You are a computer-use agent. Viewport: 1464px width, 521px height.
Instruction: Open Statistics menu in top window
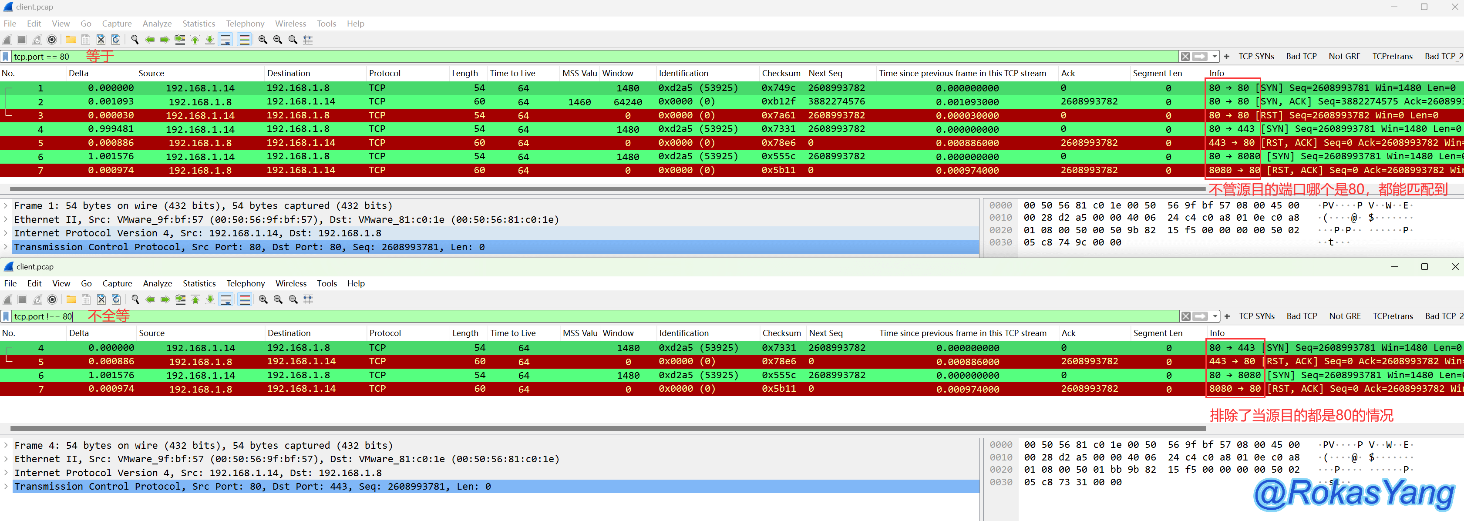coord(199,24)
